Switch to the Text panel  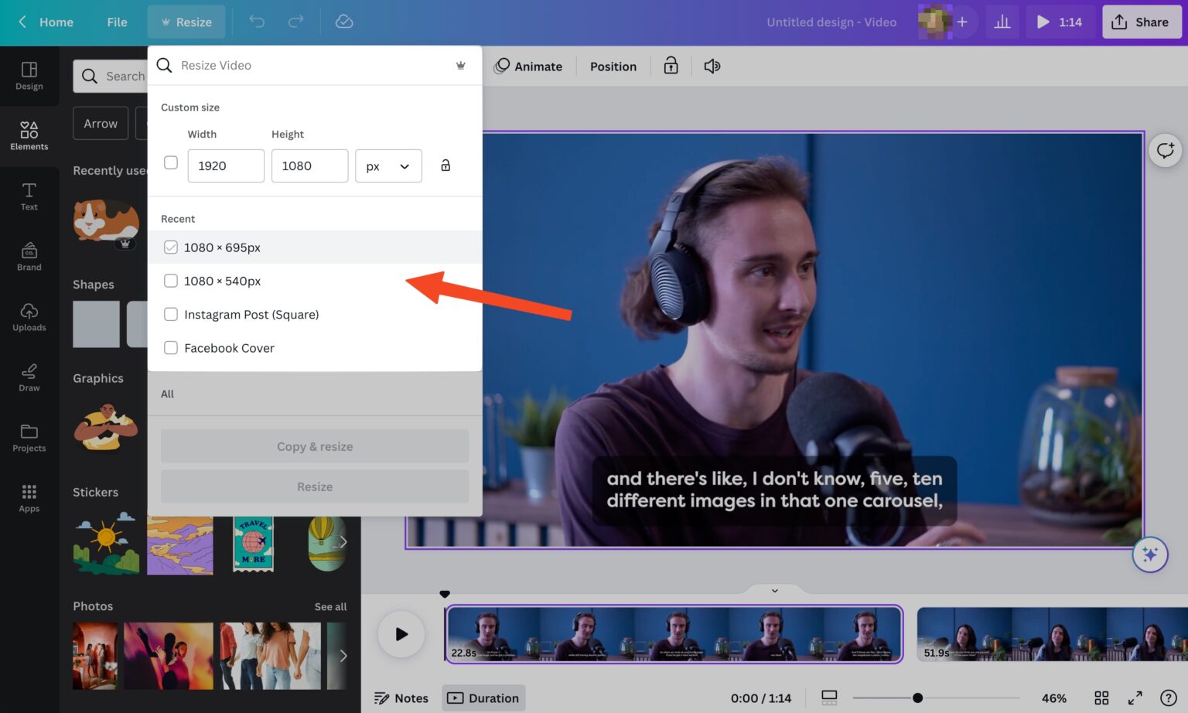tap(29, 196)
